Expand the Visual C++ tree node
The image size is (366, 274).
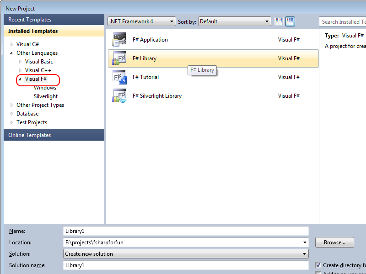(20, 70)
